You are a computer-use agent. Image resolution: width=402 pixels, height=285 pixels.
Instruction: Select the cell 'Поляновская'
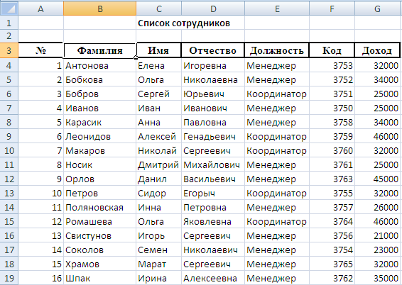(99, 207)
